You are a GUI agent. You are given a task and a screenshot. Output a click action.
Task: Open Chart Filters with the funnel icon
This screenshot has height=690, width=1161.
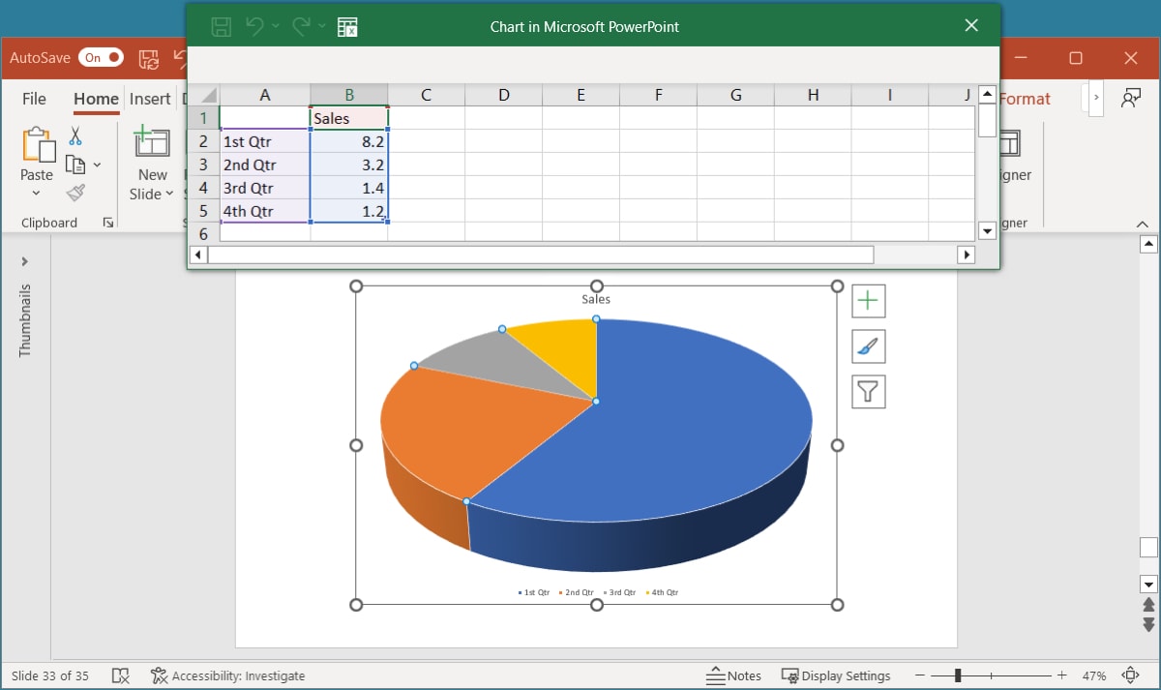[868, 391]
